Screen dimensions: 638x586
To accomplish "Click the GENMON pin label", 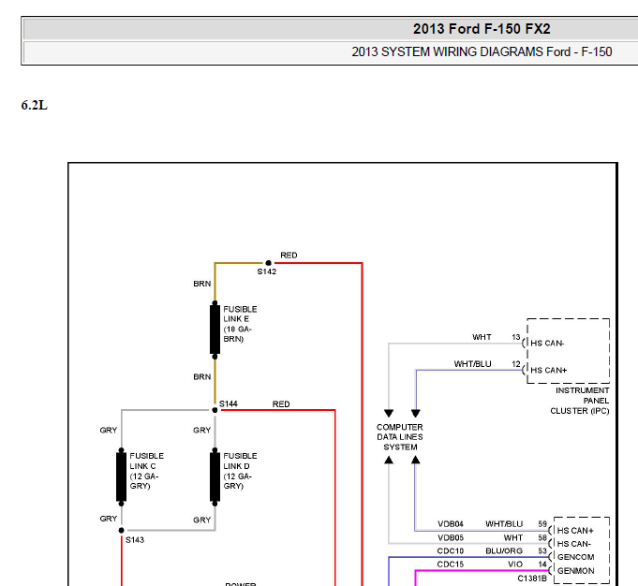I will pyautogui.click(x=576, y=571).
